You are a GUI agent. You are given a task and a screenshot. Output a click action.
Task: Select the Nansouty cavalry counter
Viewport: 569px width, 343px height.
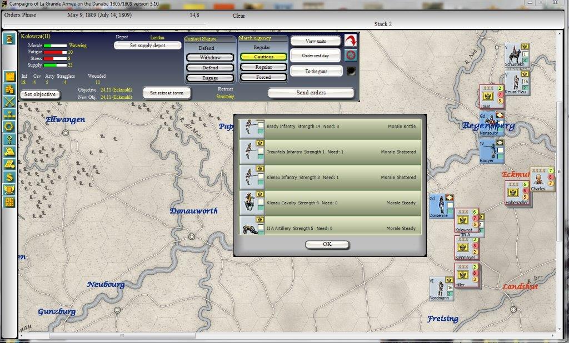coord(492,124)
